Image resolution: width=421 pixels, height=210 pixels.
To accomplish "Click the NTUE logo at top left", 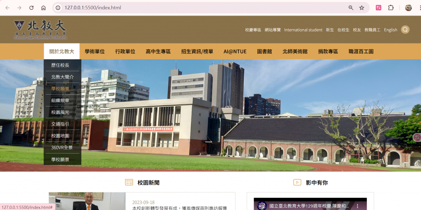I will (40, 29).
